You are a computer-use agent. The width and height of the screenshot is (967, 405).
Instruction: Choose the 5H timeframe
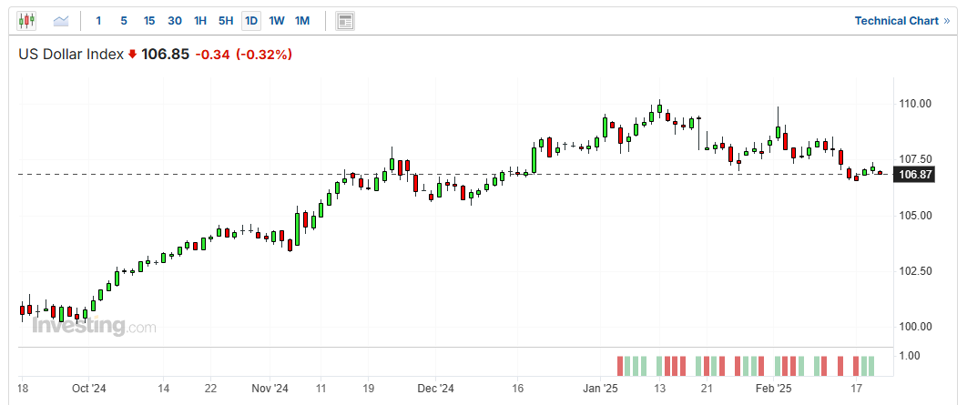point(226,21)
